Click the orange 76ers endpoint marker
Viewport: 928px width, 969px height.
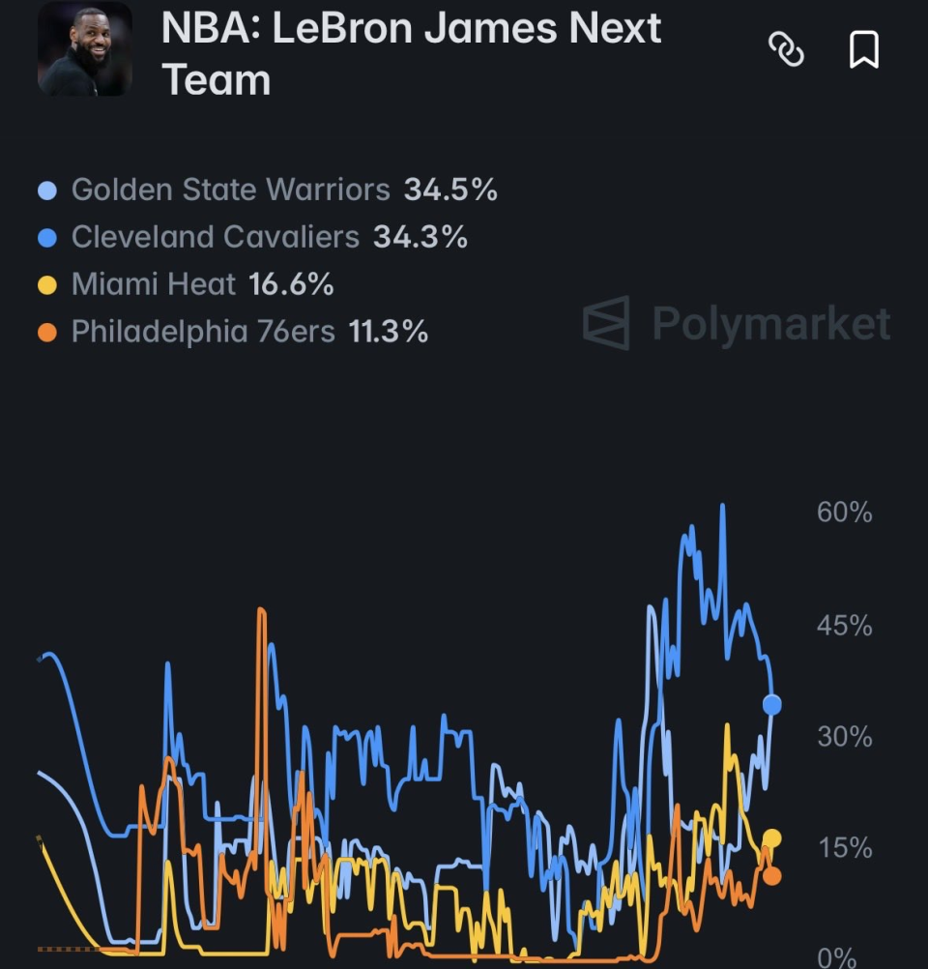point(772,876)
